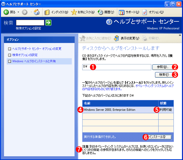Screen dimensions: 183x160
Task: Click Change View (表示の変更) button
Action: coord(127,38)
